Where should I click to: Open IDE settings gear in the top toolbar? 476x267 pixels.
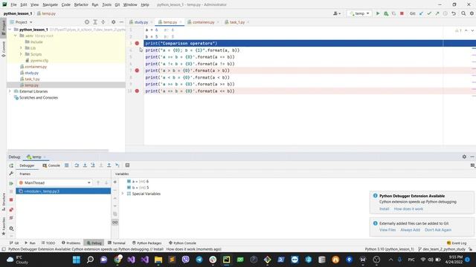(472, 13)
